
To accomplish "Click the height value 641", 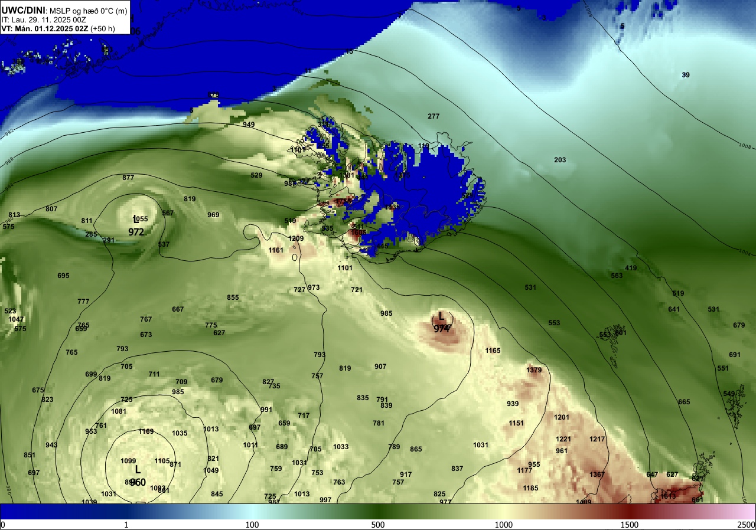I will click(x=674, y=309).
